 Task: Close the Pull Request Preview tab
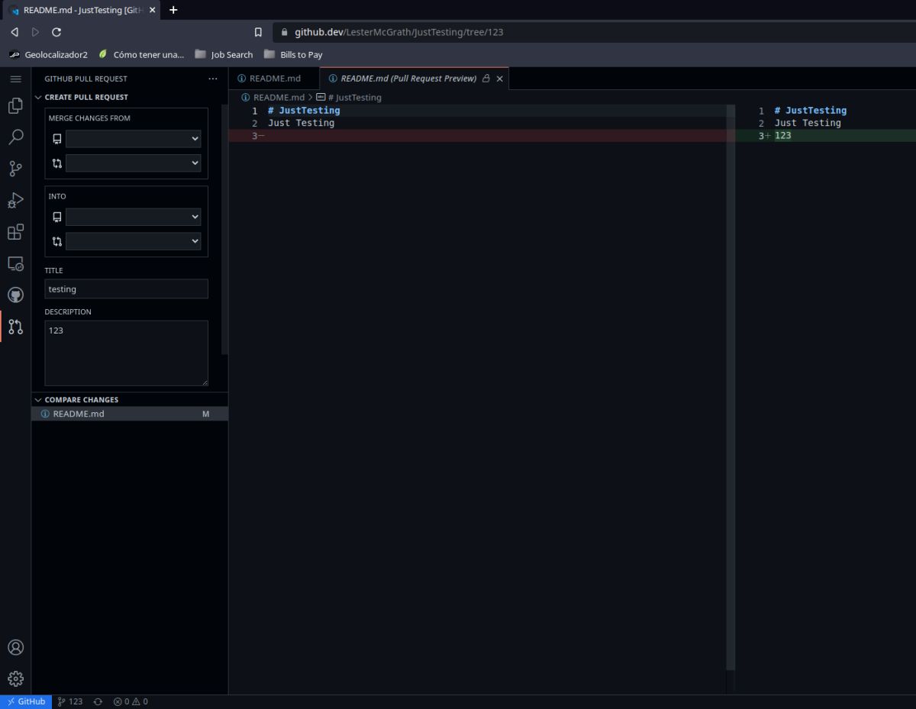coord(500,79)
